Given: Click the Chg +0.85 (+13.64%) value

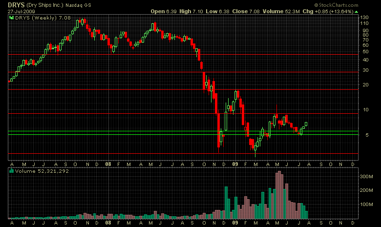Looking at the screenshot, I should [328, 11].
